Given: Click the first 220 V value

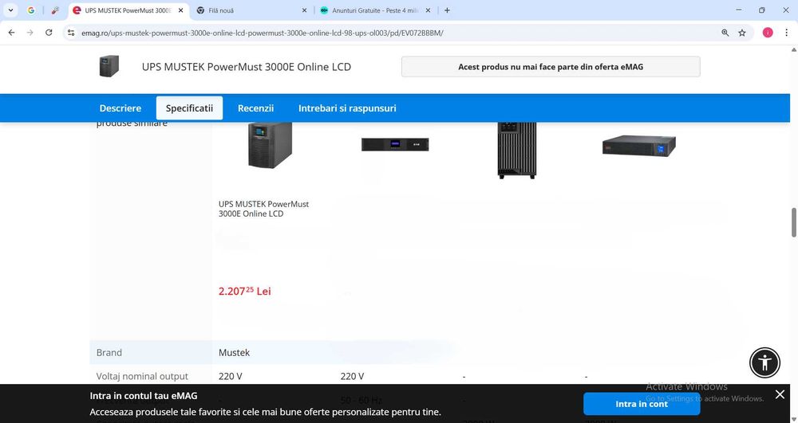Looking at the screenshot, I should point(230,376).
